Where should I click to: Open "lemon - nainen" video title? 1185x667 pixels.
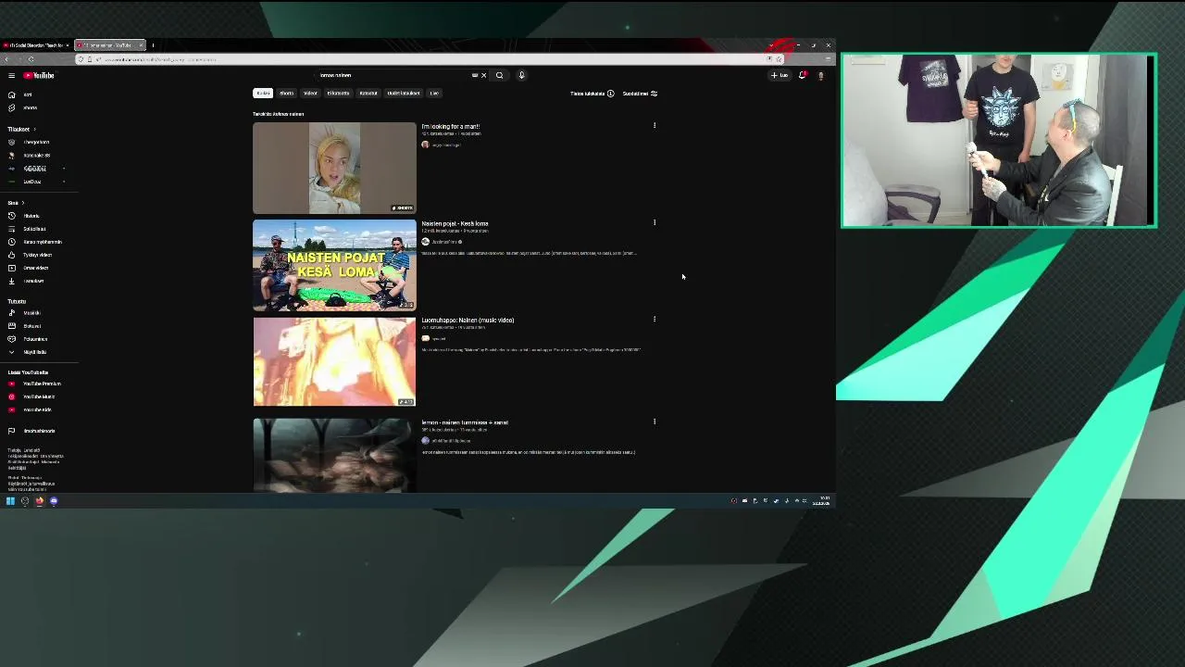(x=465, y=422)
